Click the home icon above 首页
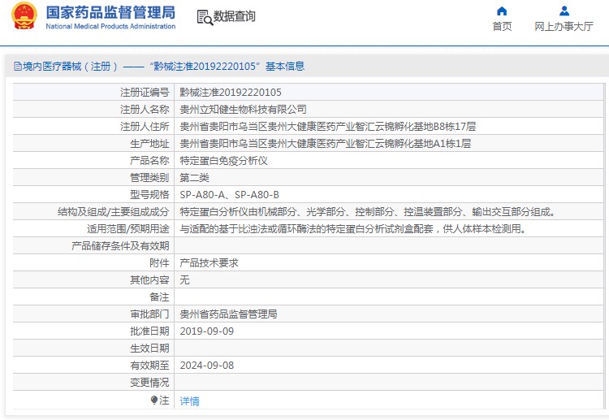 (x=502, y=11)
